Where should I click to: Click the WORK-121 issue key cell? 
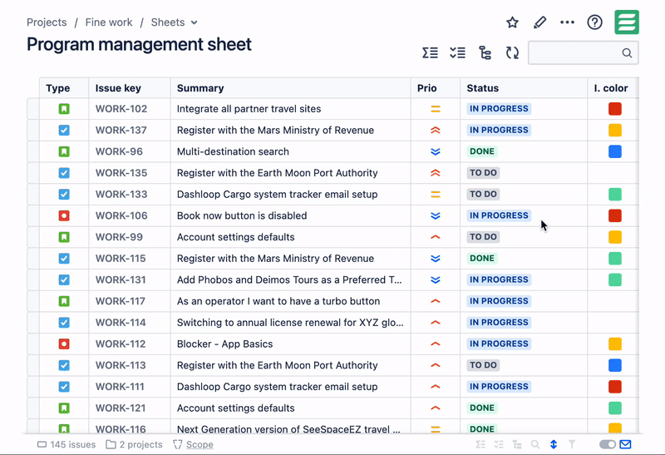(x=130, y=408)
